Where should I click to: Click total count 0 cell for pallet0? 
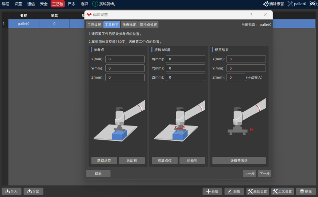(54, 24)
